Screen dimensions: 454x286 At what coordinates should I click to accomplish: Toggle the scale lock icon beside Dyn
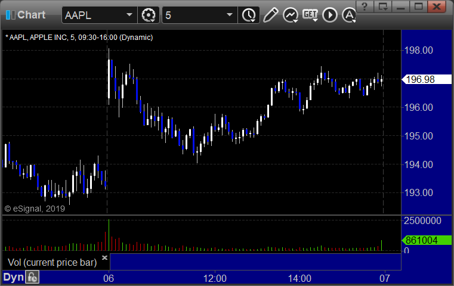click(x=32, y=277)
